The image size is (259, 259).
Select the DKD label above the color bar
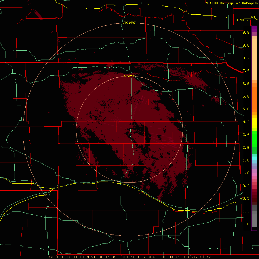tap(253, 17)
